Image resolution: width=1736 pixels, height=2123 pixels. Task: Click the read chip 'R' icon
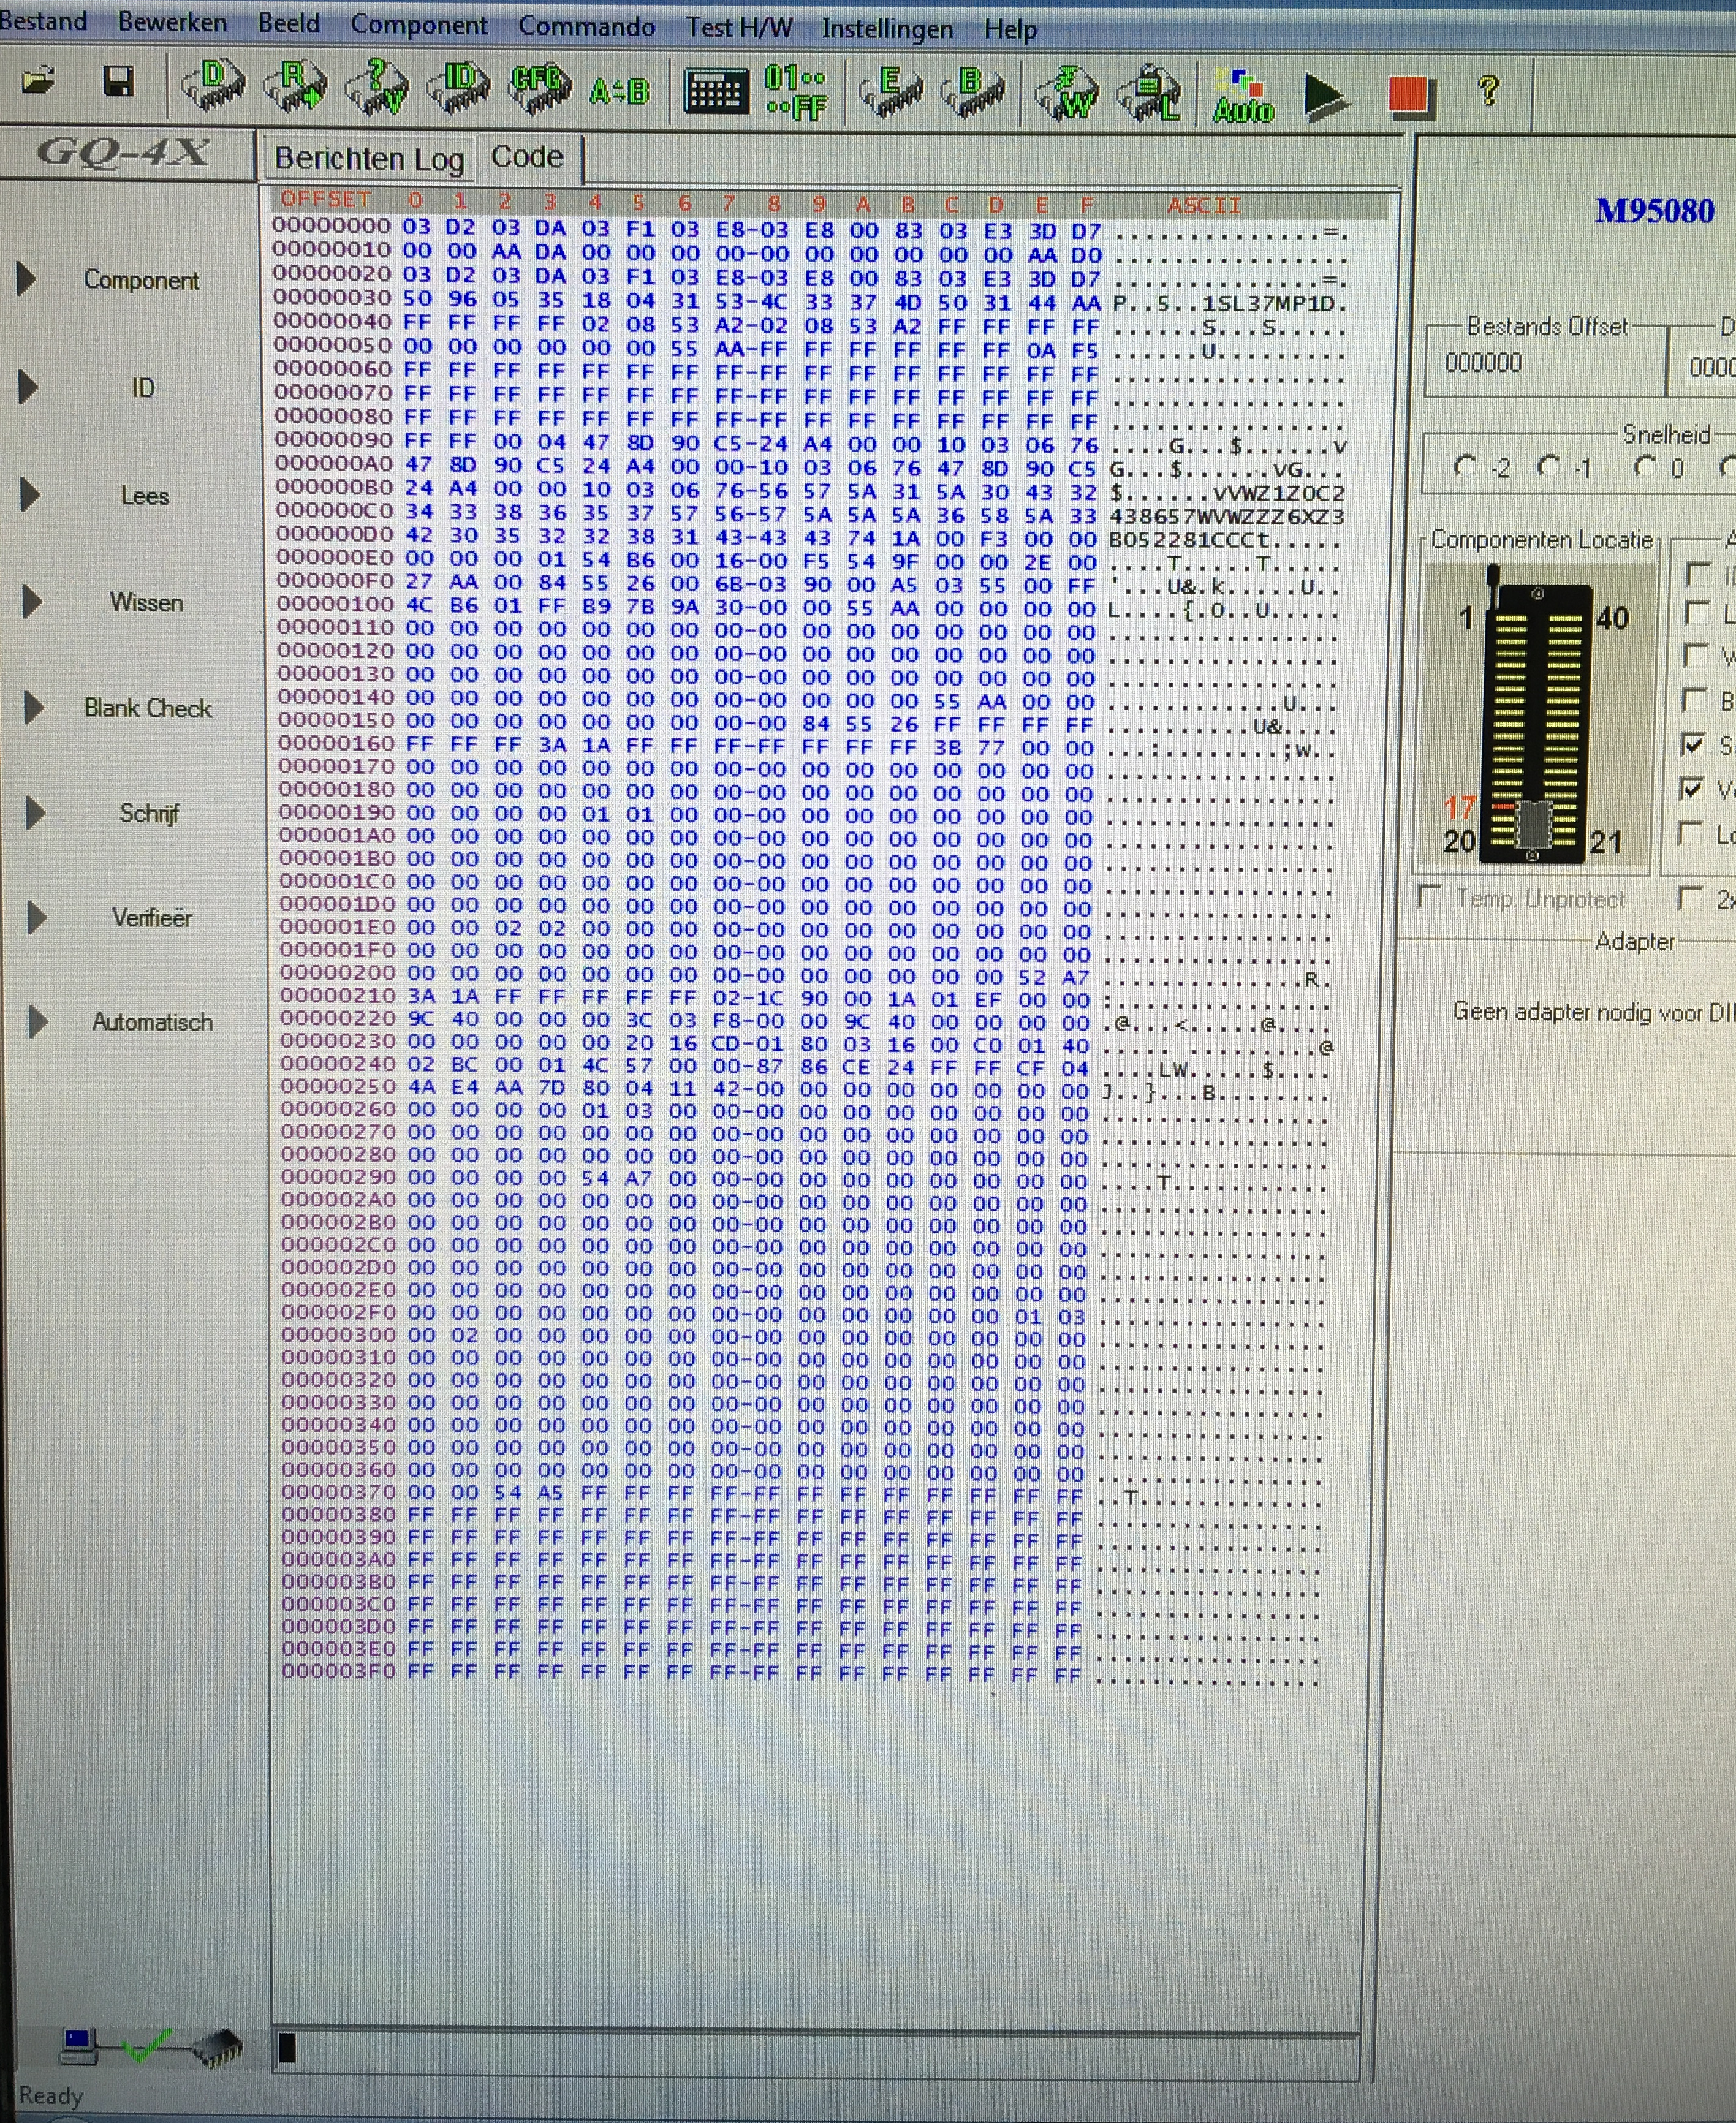tap(294, 87)
